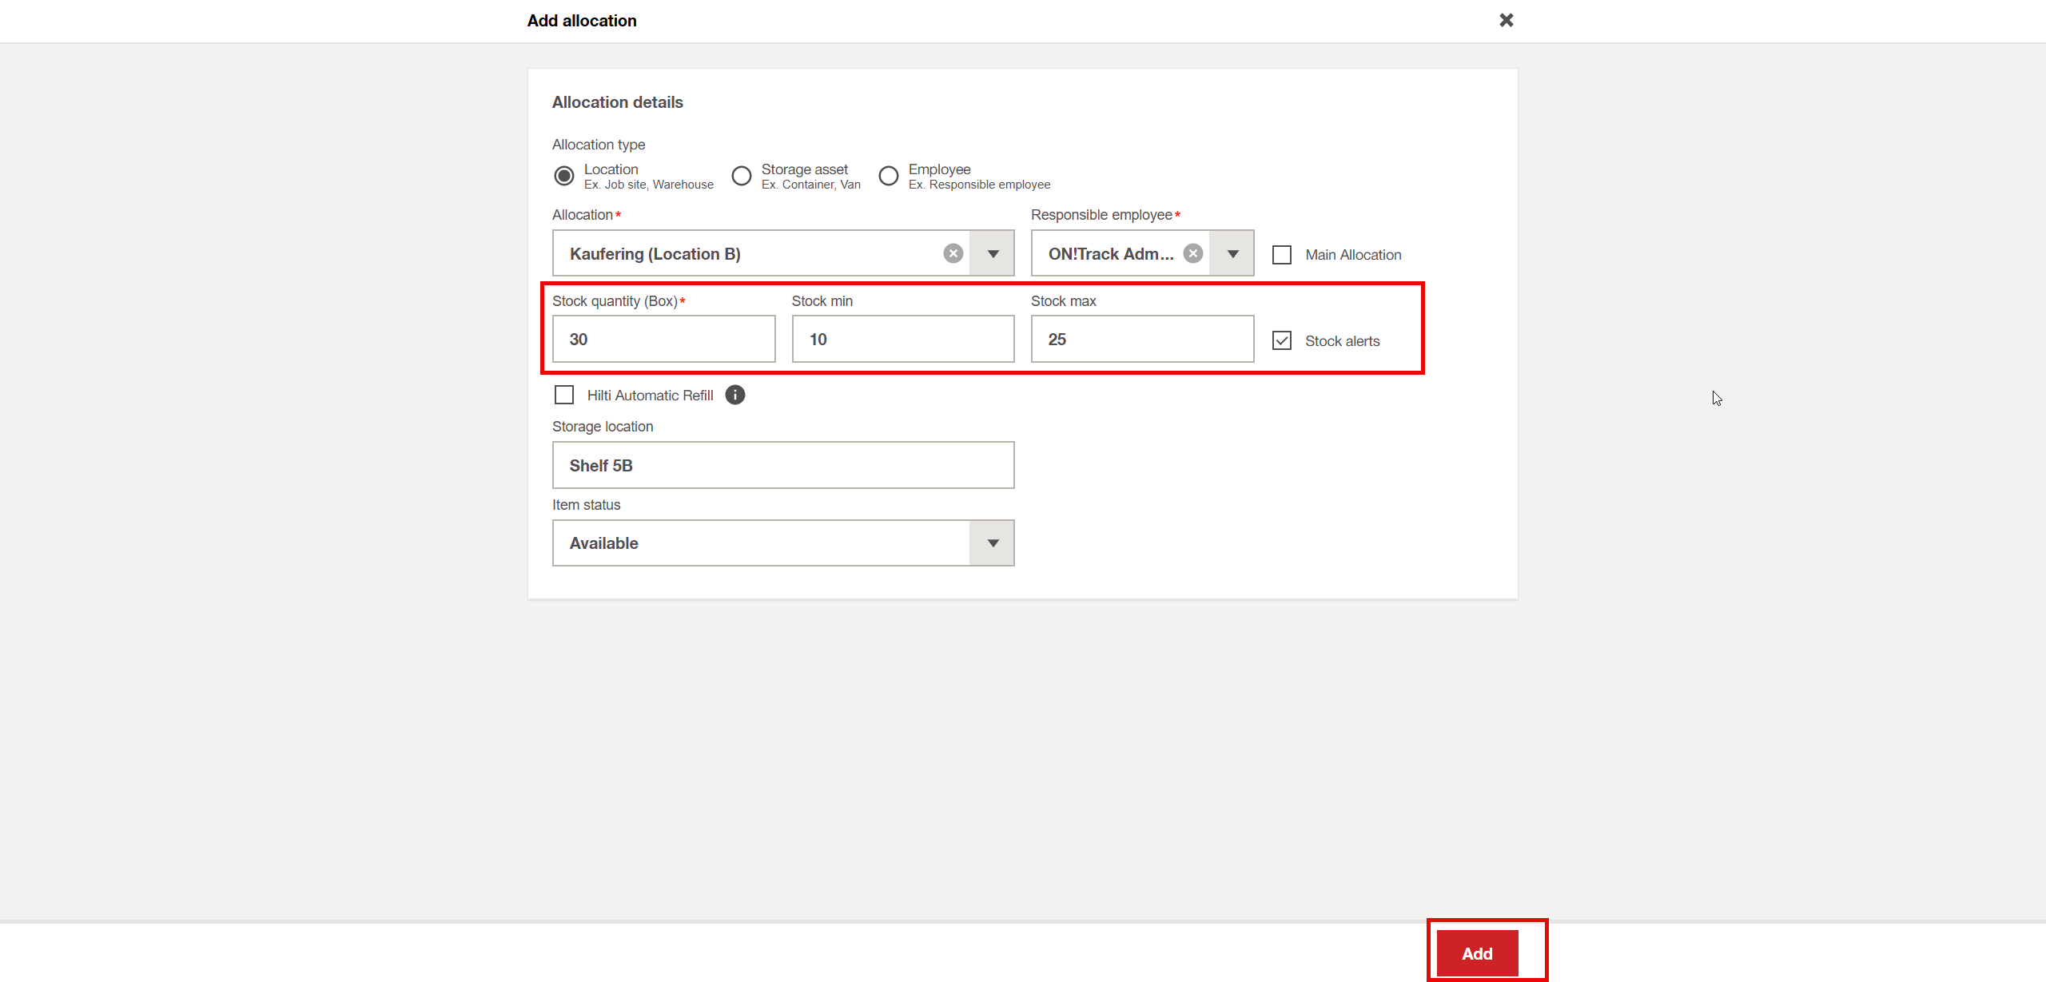Close the Add allocation dialog
This screenshot has height=982, width=2046.
[1506, 20]
